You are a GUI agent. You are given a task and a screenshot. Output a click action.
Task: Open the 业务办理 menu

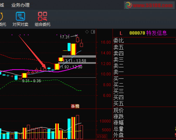(20, 5)
